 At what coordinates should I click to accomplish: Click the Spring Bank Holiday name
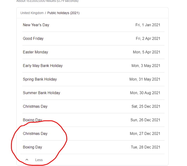(40, 79)
